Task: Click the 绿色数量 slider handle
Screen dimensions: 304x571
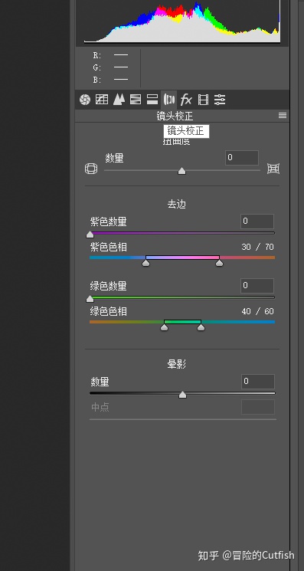Action: 90,299
